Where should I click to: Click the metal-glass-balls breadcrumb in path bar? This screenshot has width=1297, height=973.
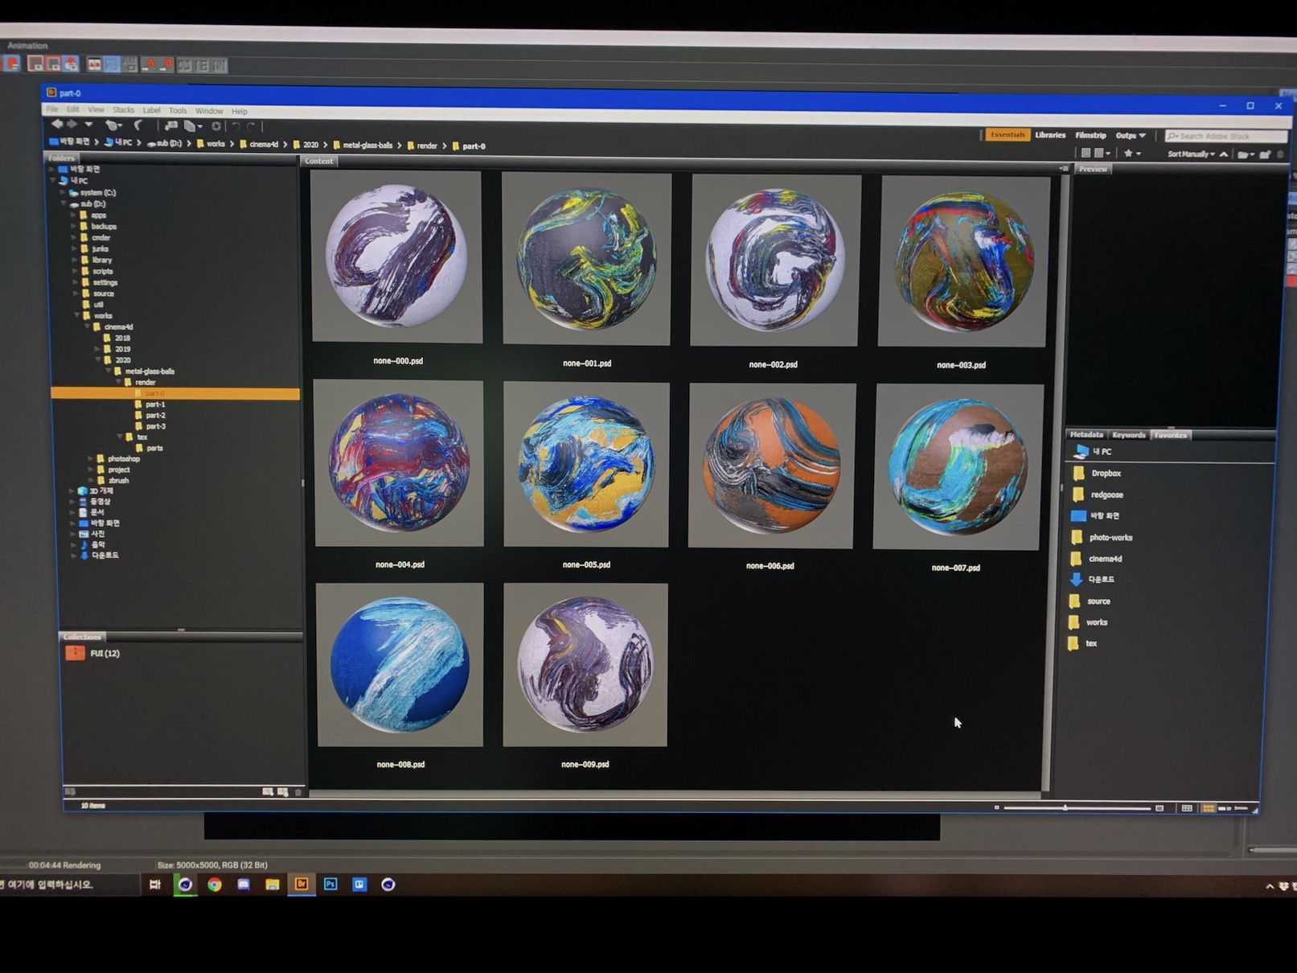[367, 146]
